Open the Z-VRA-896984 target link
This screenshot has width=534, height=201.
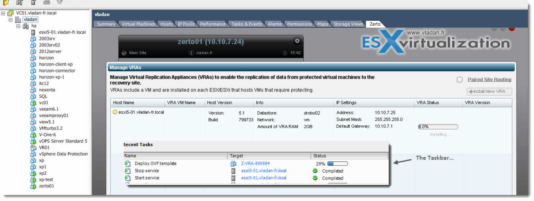point(255,163)
